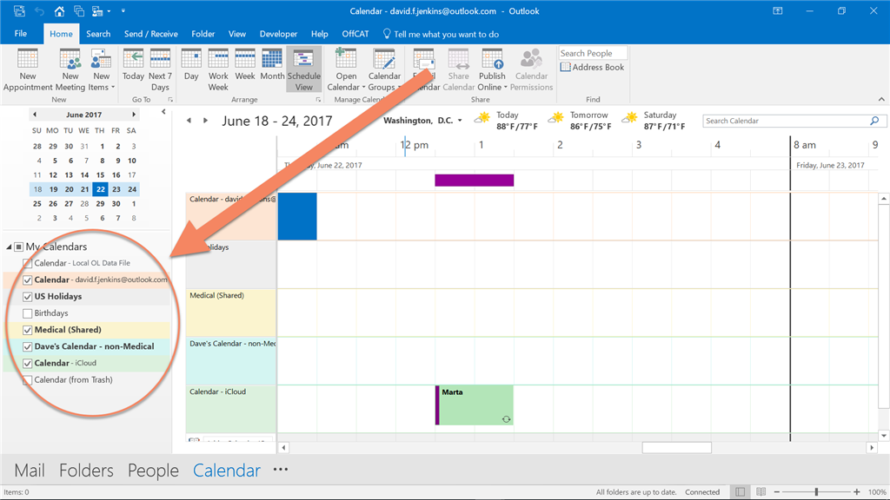Open the Search ribbon tab
Image resolution: width=890 pixels, height=500 pixels.
pyautogui.click(x=98, y=34)
